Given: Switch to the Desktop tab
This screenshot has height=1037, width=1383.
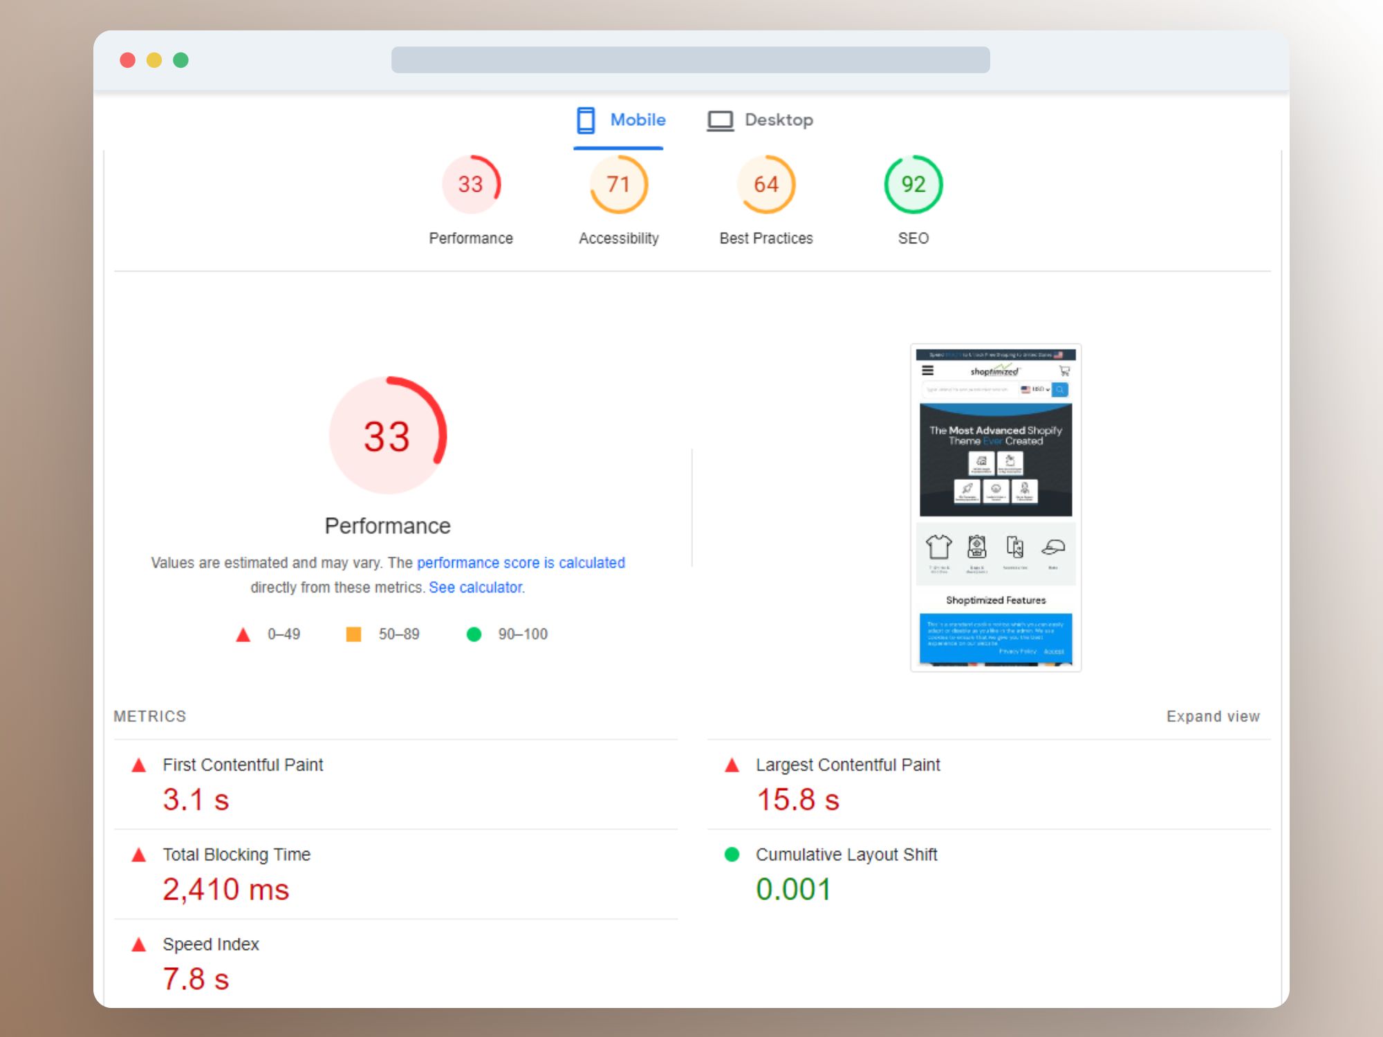Looking at the screenshot, I should pyautogui.click(x=759, y=120).
